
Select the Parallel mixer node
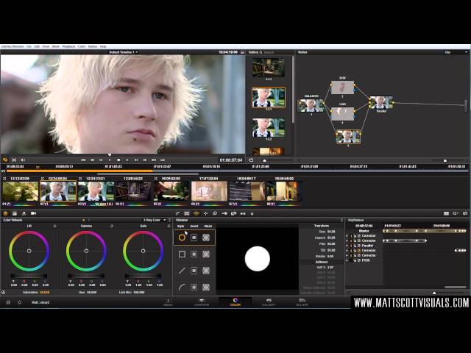click(381, 102)
